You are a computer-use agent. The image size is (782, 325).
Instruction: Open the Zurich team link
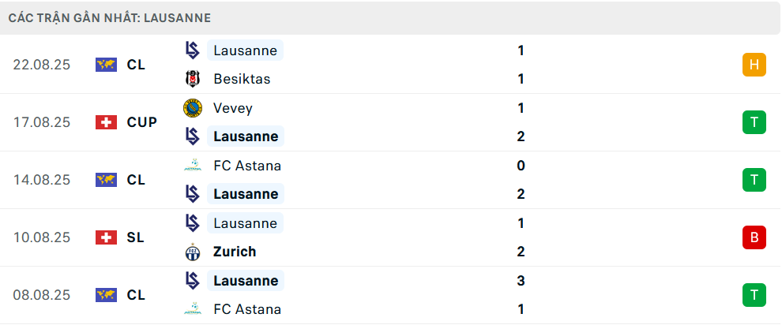(x=235, y=252)
